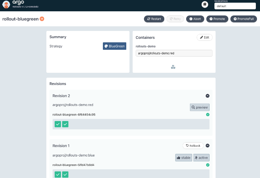This screenshot has width=260, height=178.
Task: Click the BlueGreen strategy badge
Action: [115, 46]
